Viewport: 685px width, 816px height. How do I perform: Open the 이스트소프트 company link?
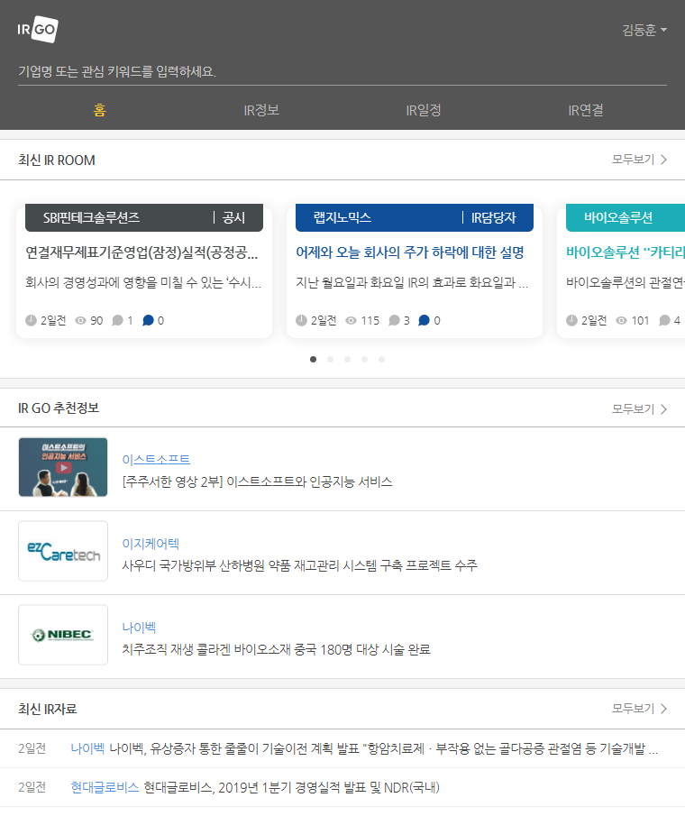(x=156, y=460)
